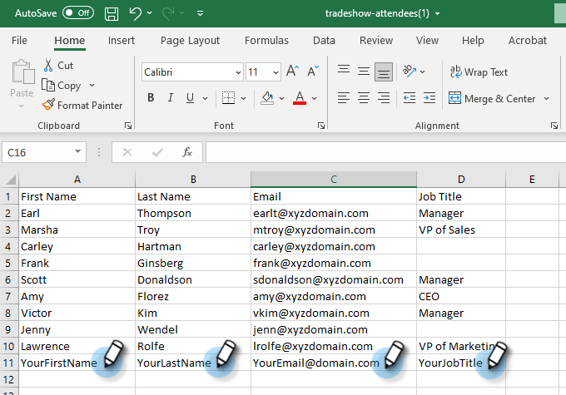Toggle the AutoSave switch
Viewport: 566px width, 395px height.
[x=78, y=13]
